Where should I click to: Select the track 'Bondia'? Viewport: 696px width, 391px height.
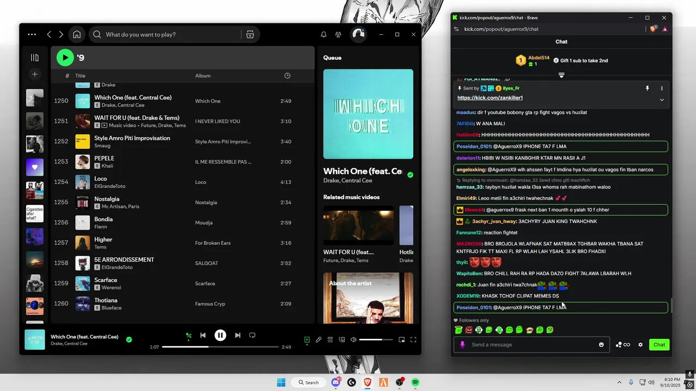tap(103, 219)
